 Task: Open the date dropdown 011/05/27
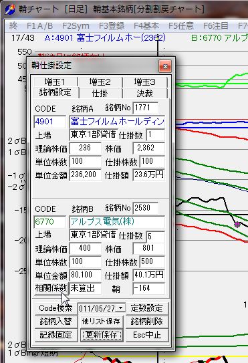point(120,308)
